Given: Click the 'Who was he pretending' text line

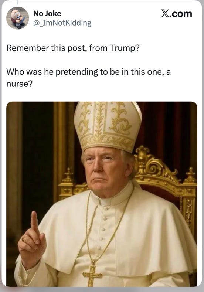Looking at the screenshot, I should tap(88, 72).
